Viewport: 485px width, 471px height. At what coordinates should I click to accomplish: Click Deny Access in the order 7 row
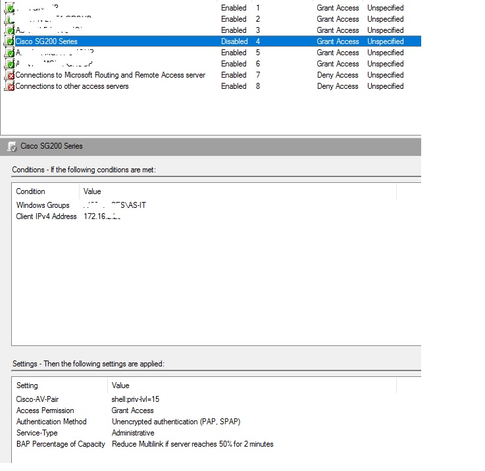338,75
